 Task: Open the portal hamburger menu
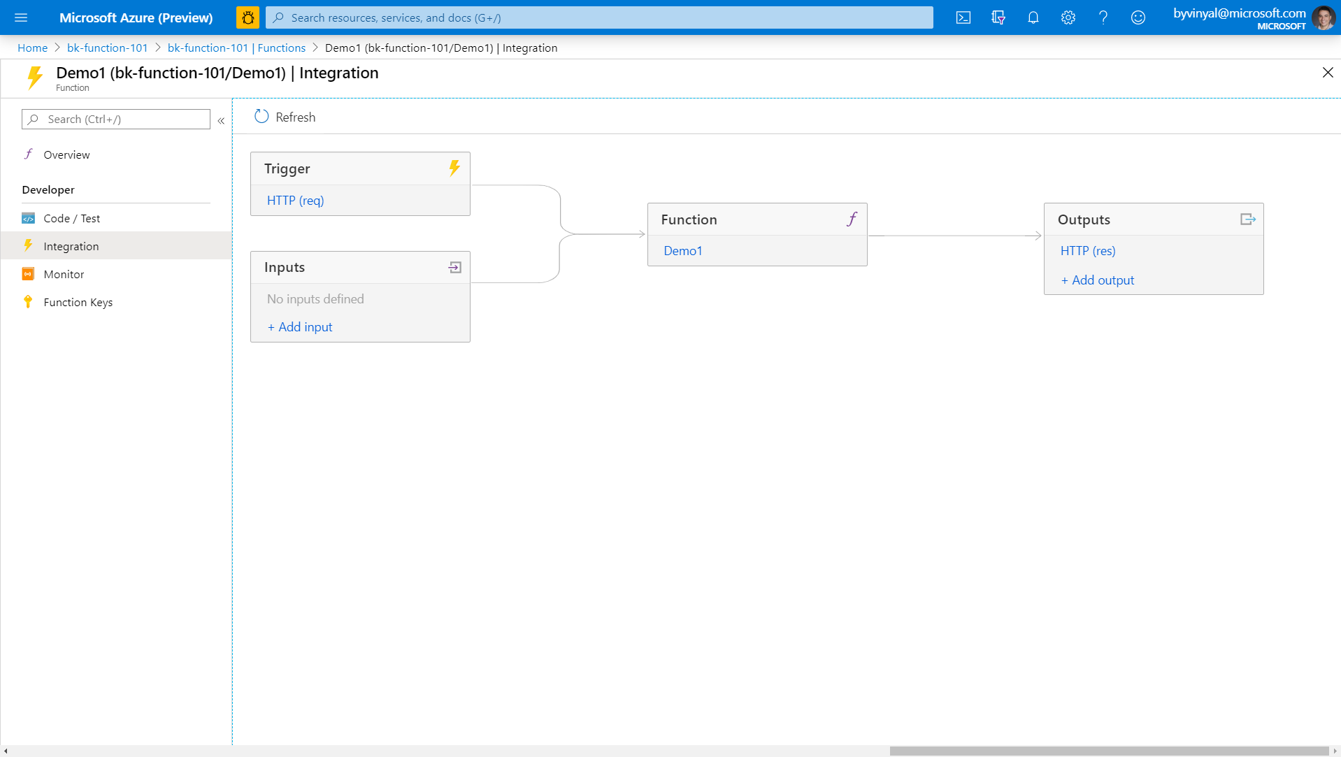click(x=22, y=17)
